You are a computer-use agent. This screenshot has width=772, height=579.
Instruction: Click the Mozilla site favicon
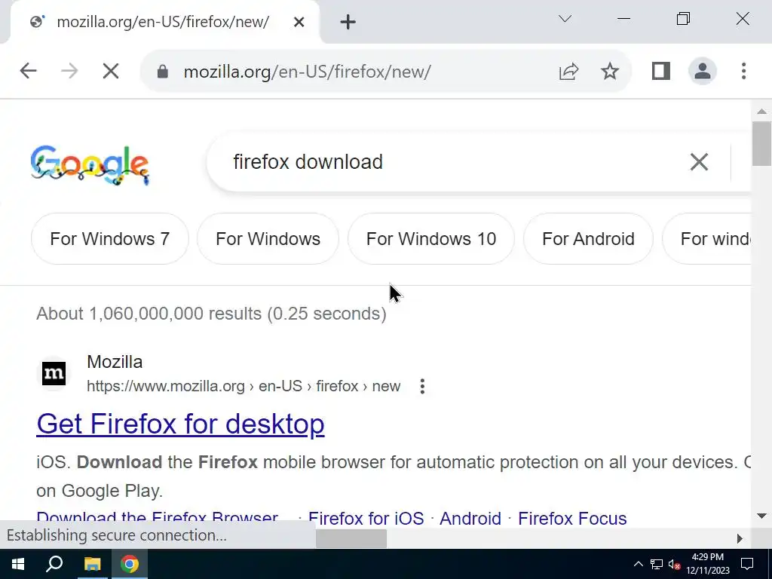tap(54, 374)
